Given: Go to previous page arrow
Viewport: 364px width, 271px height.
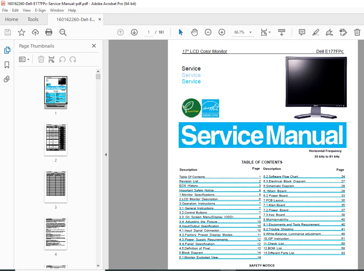Looking at the screenshot, I should click(120, 32).
